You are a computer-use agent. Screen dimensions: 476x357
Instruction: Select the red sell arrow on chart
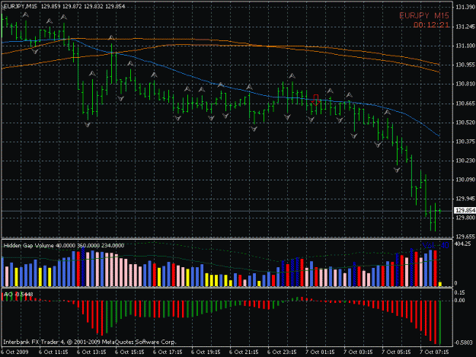pyautogui.click(x=316, y=100)
